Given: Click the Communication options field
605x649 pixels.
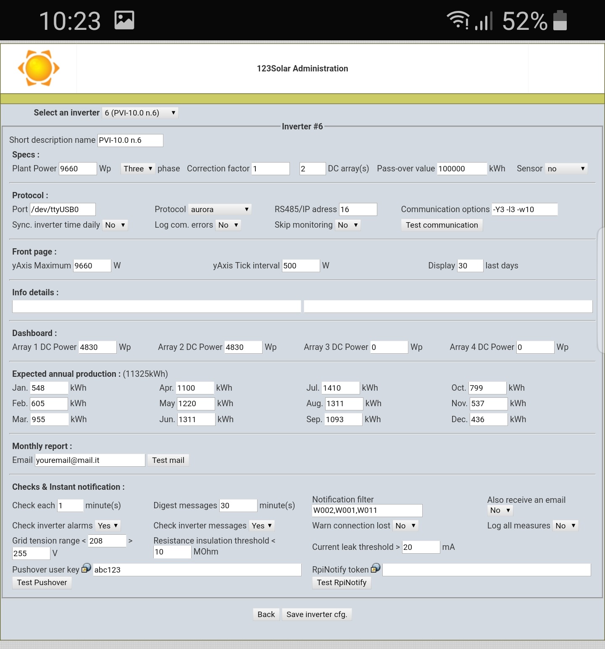Looking at the screenshot, I should tap(525, 209).
